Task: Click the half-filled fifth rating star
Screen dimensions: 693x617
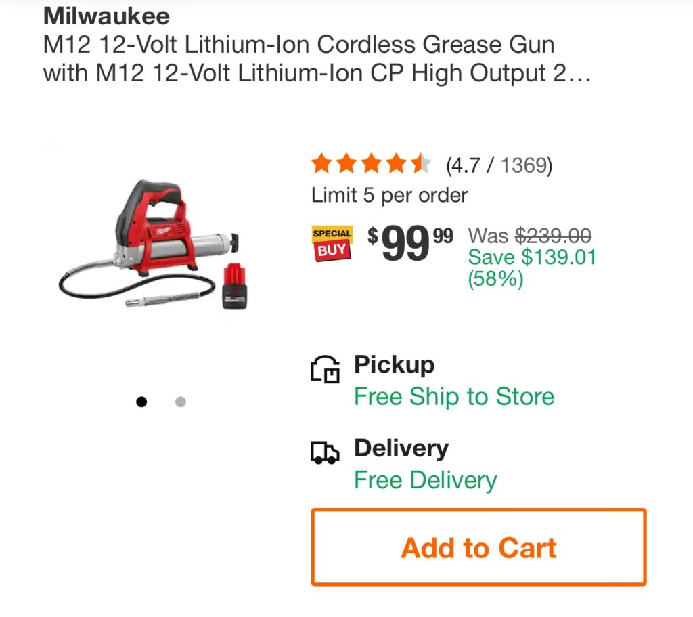Action: point(421,163)
